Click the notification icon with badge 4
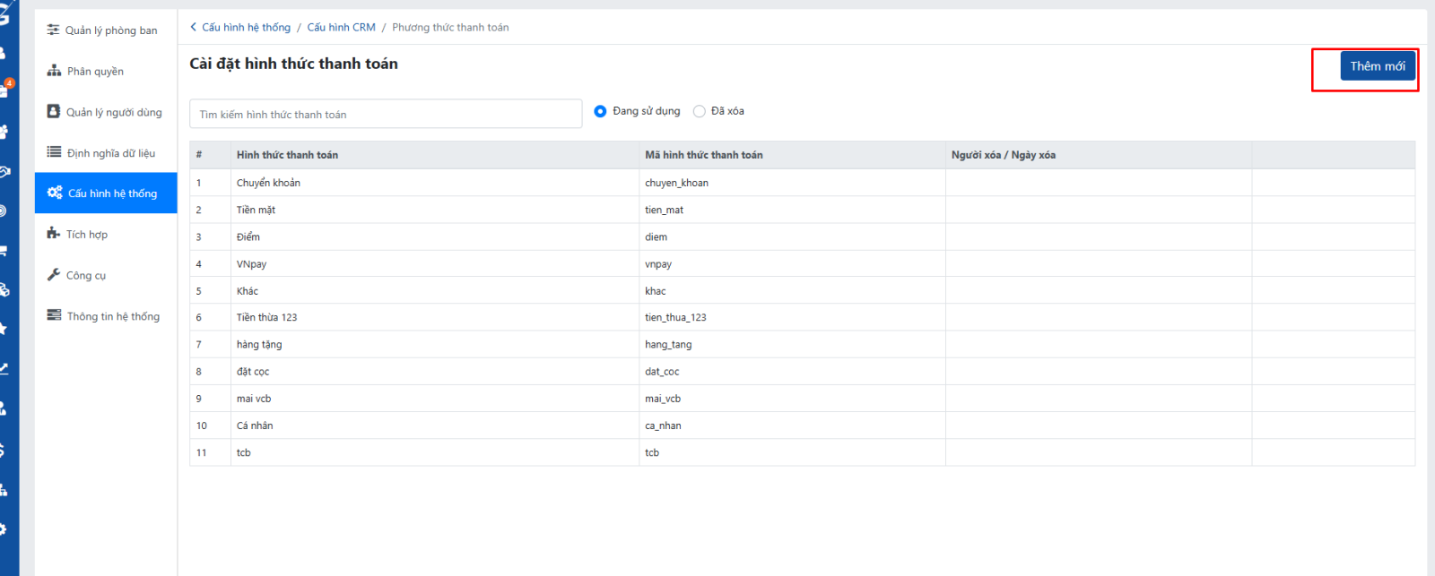The width and height of the screenshot is (1435, 576). pos(5,89)
